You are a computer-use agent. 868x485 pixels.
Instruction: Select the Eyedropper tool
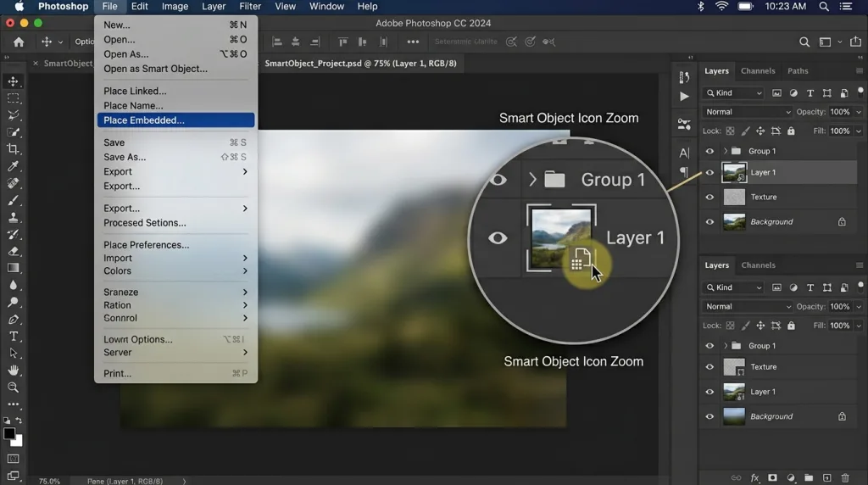click(x=14, y=166)
